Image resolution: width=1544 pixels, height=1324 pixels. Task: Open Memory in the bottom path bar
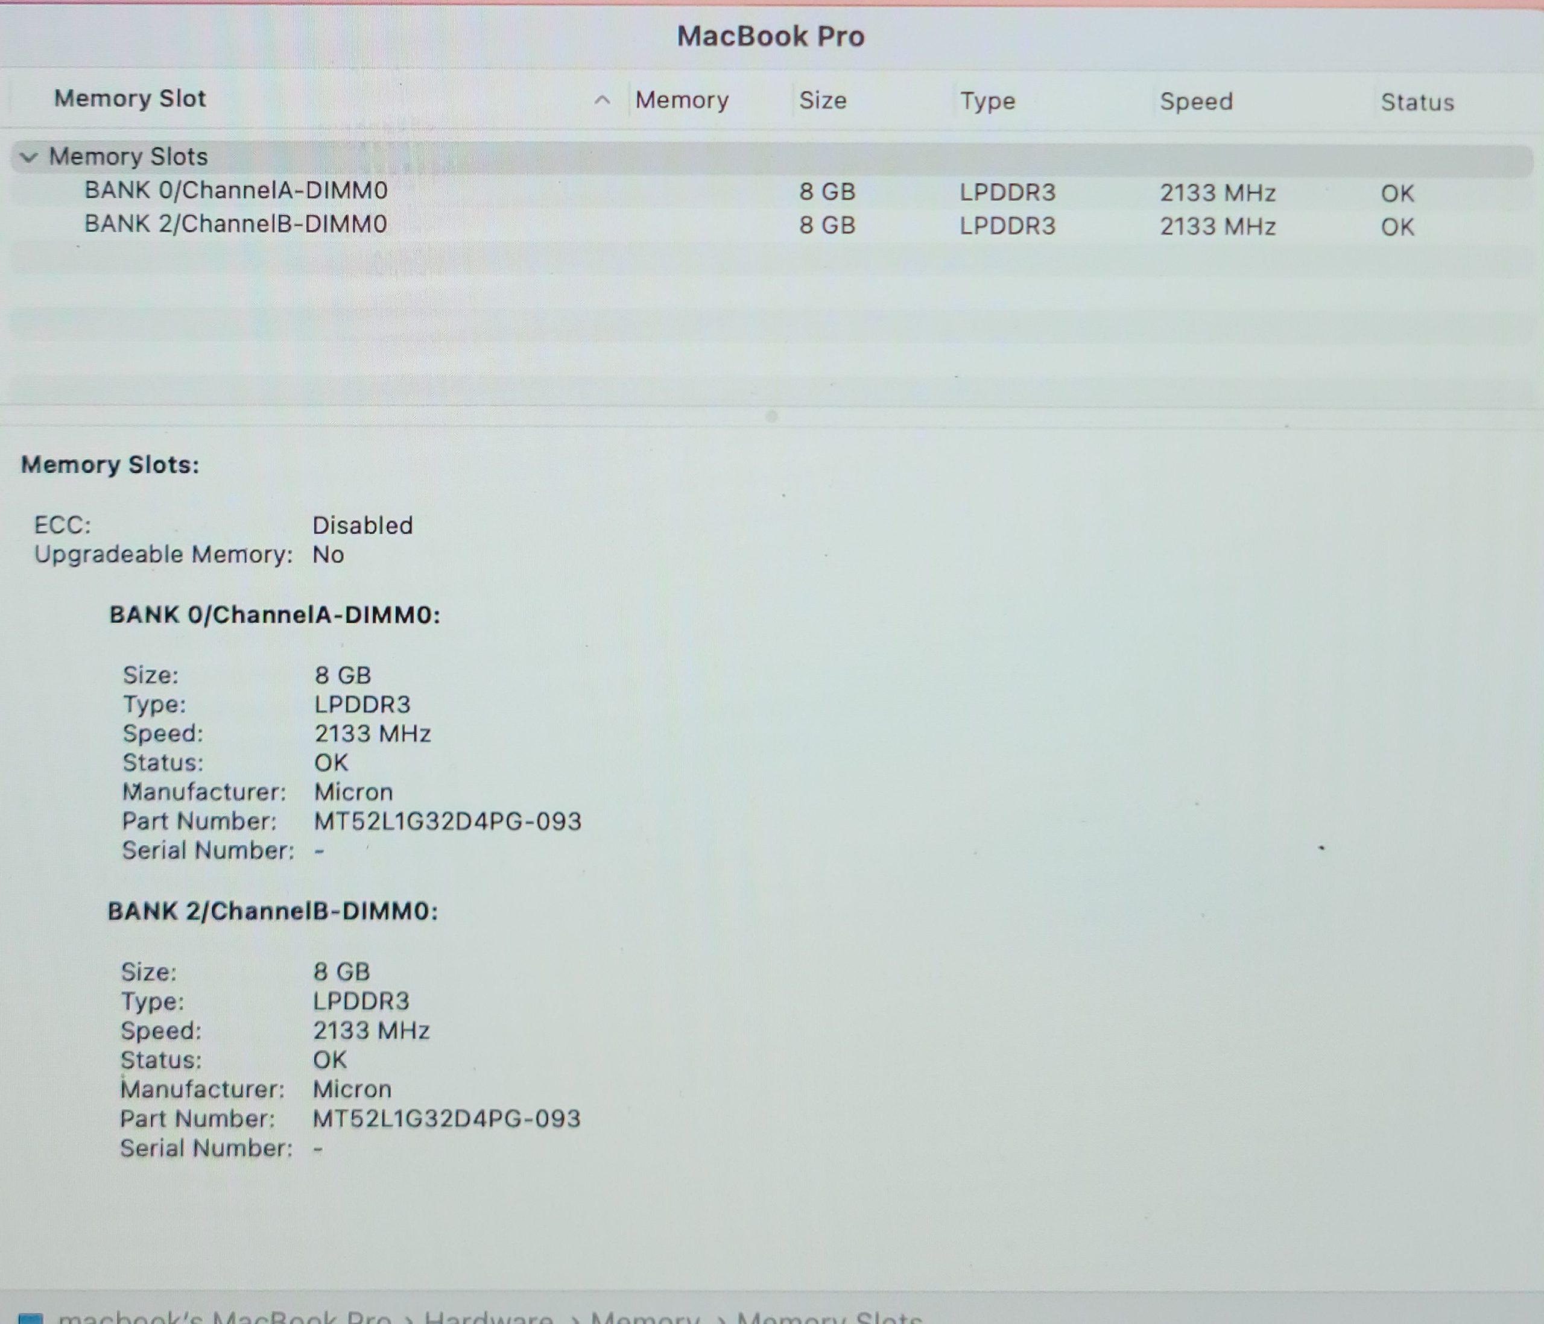click(645, 1318)
